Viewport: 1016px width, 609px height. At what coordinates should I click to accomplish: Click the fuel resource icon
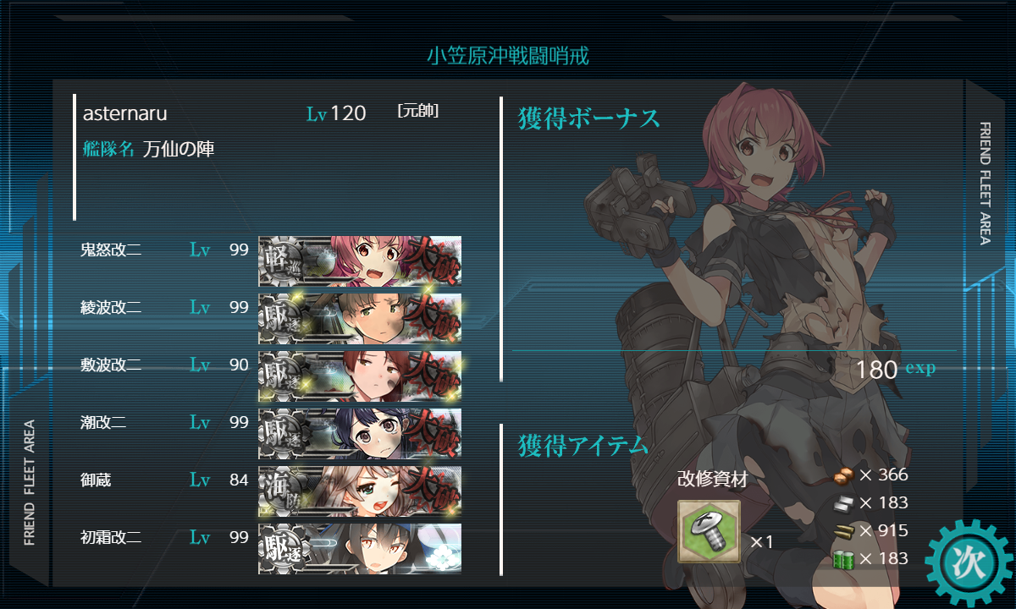tap(844, 475)
